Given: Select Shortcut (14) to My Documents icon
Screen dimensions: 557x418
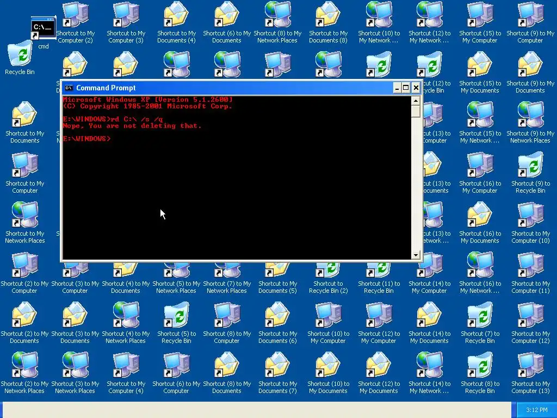Looking at the screenshot, I should click(429, 315).
